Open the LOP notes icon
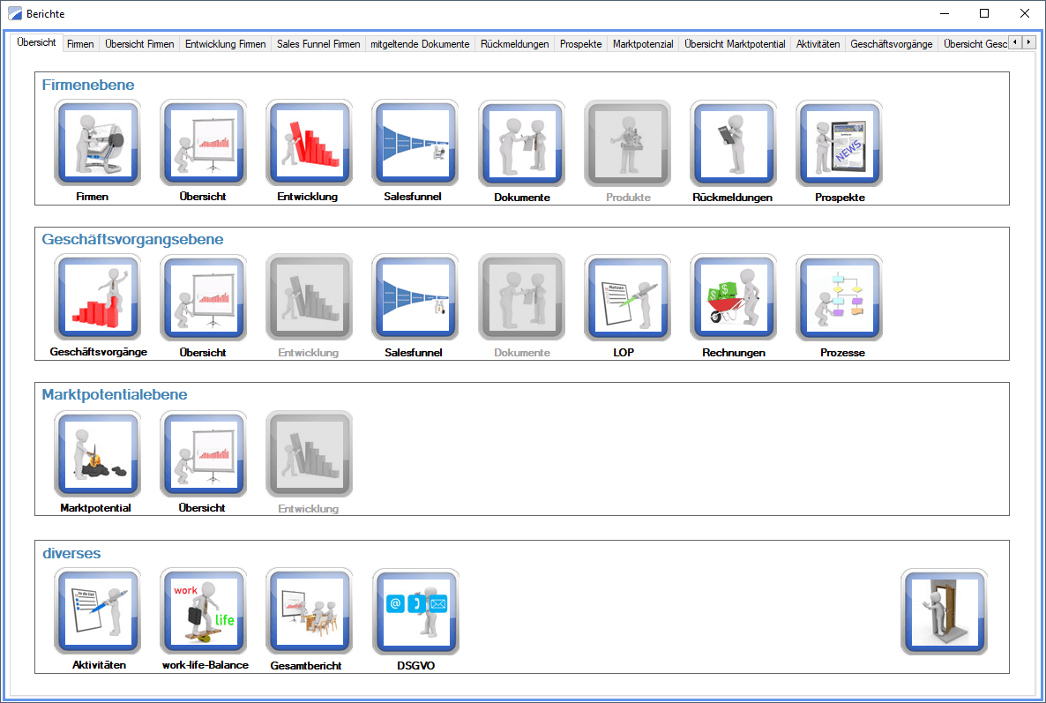1046x703 pixels. point(627,298)
